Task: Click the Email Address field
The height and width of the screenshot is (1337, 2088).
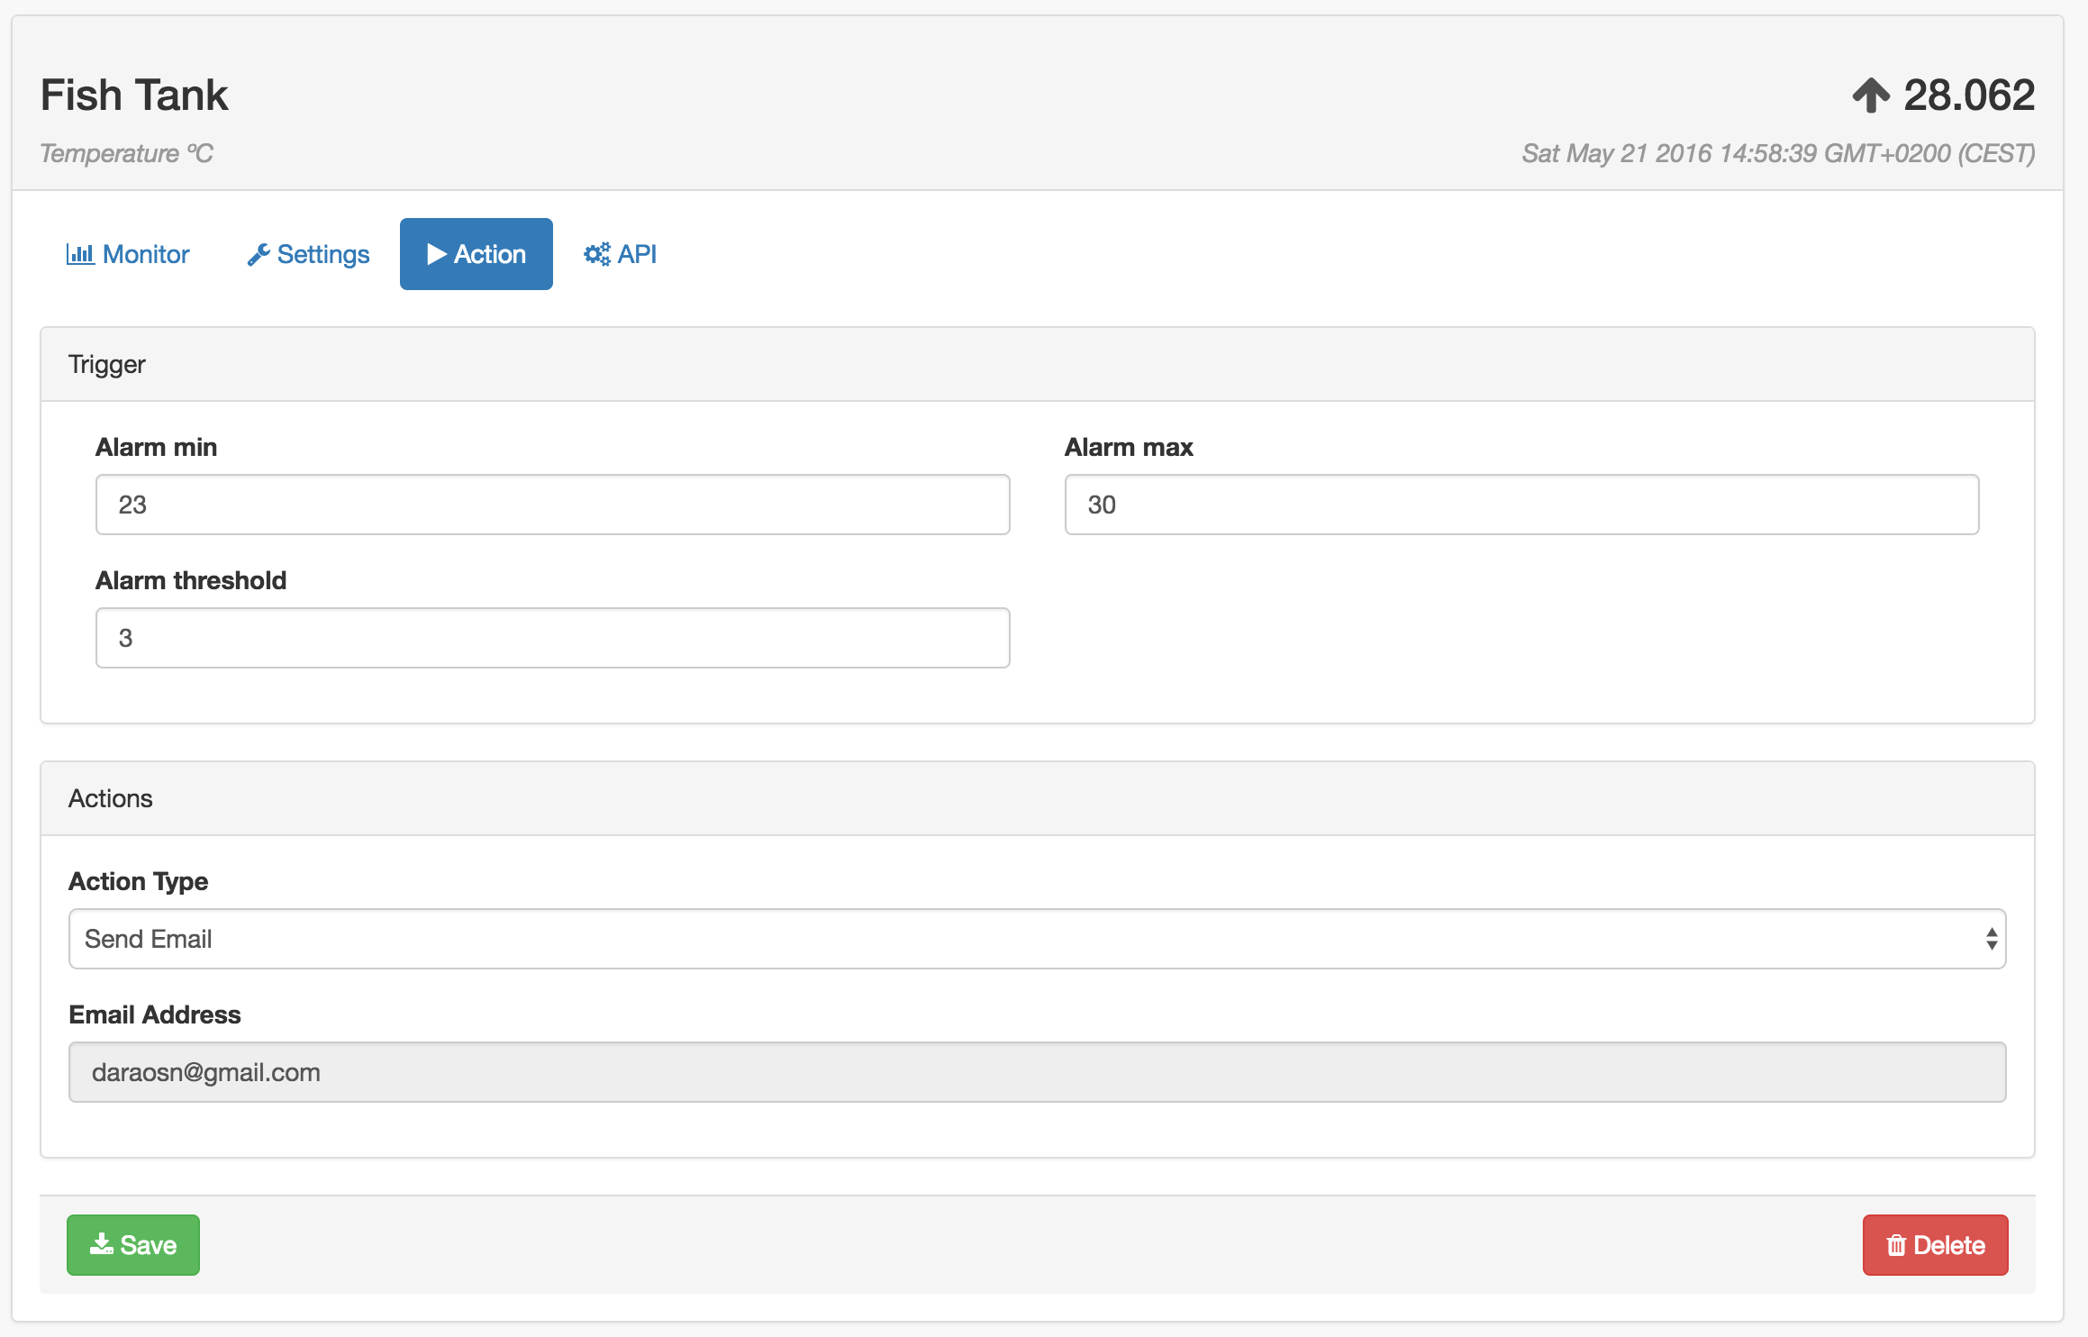Action: [x=1036, y=1072]
